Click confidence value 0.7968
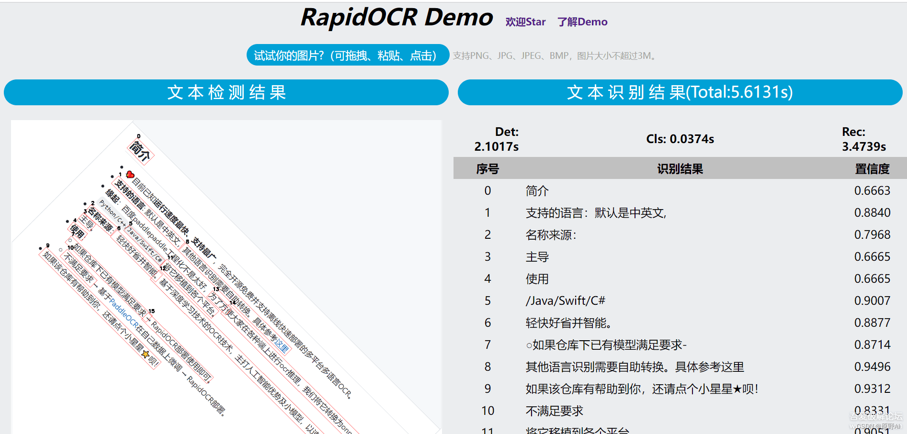This screenshot has width=907, height=434. pos(873,235)
